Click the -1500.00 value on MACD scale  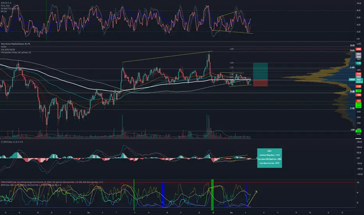tap(359, 174)
